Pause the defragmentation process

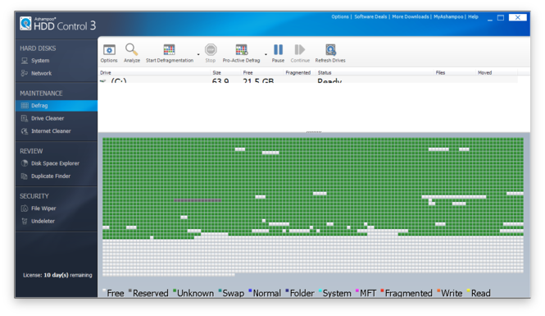click(278, 53)
